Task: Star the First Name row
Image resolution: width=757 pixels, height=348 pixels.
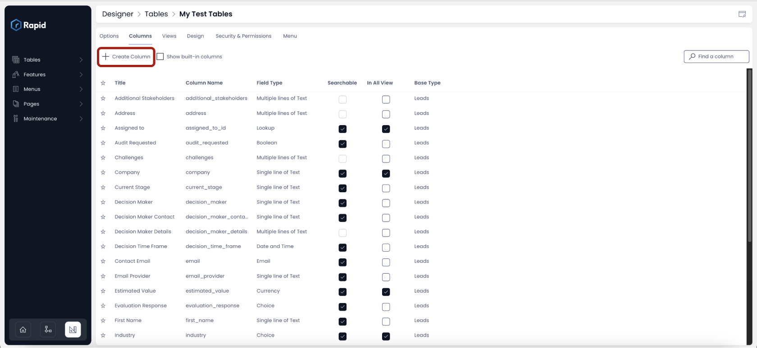Action: pos(103,321)
